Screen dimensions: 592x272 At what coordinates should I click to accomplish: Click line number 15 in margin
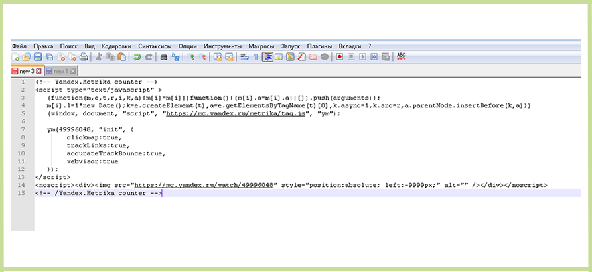pos(21,193)
